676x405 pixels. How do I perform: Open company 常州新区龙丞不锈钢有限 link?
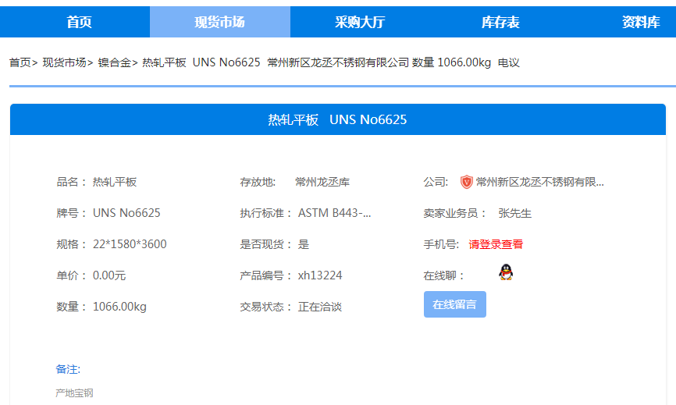(x=539, y=182)
